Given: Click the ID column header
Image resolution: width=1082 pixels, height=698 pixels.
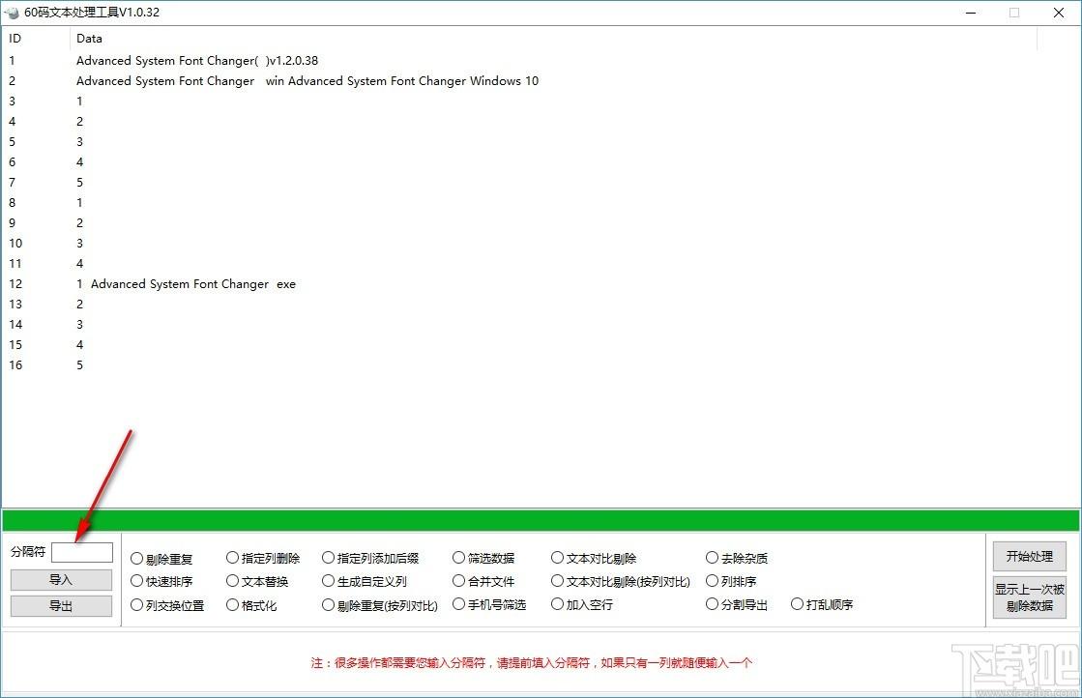Looking at the screenshot, I should coord(15,39).
